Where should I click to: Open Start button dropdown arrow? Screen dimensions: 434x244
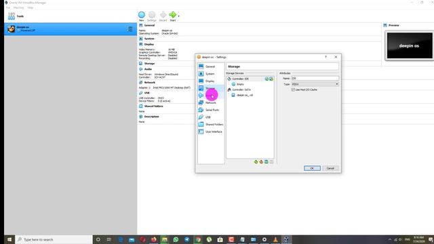point(178,16)
